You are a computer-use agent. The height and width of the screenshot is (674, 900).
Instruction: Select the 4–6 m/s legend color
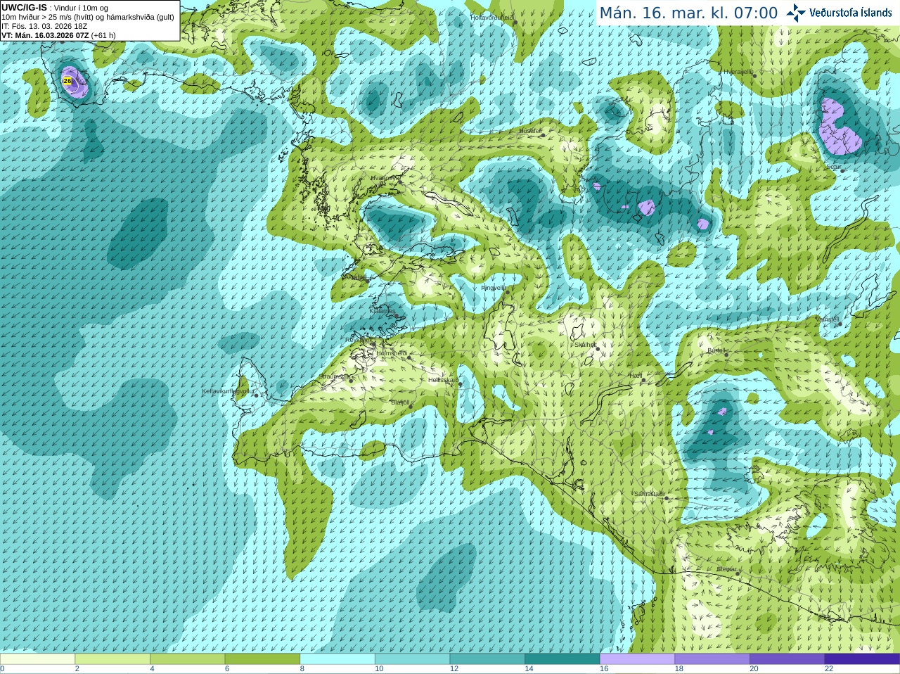pos(187,659)
